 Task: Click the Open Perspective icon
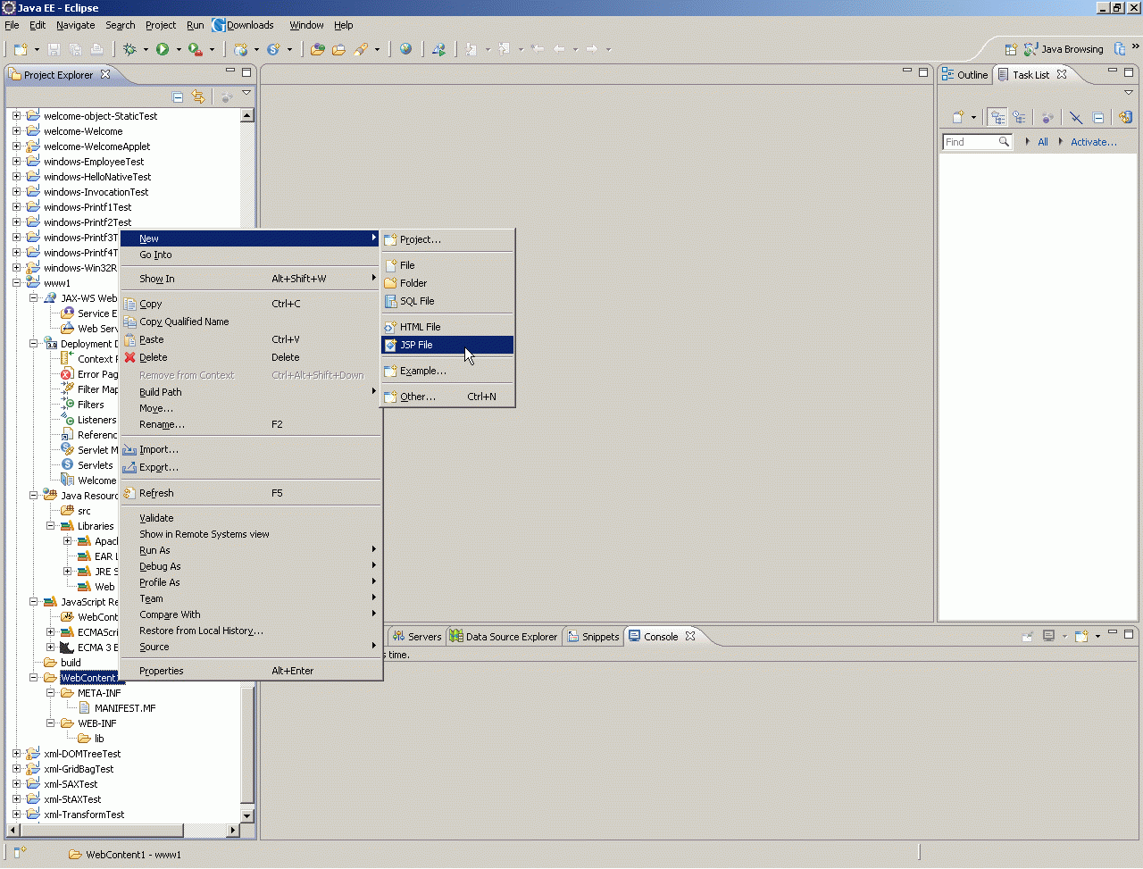[1011, 50]
